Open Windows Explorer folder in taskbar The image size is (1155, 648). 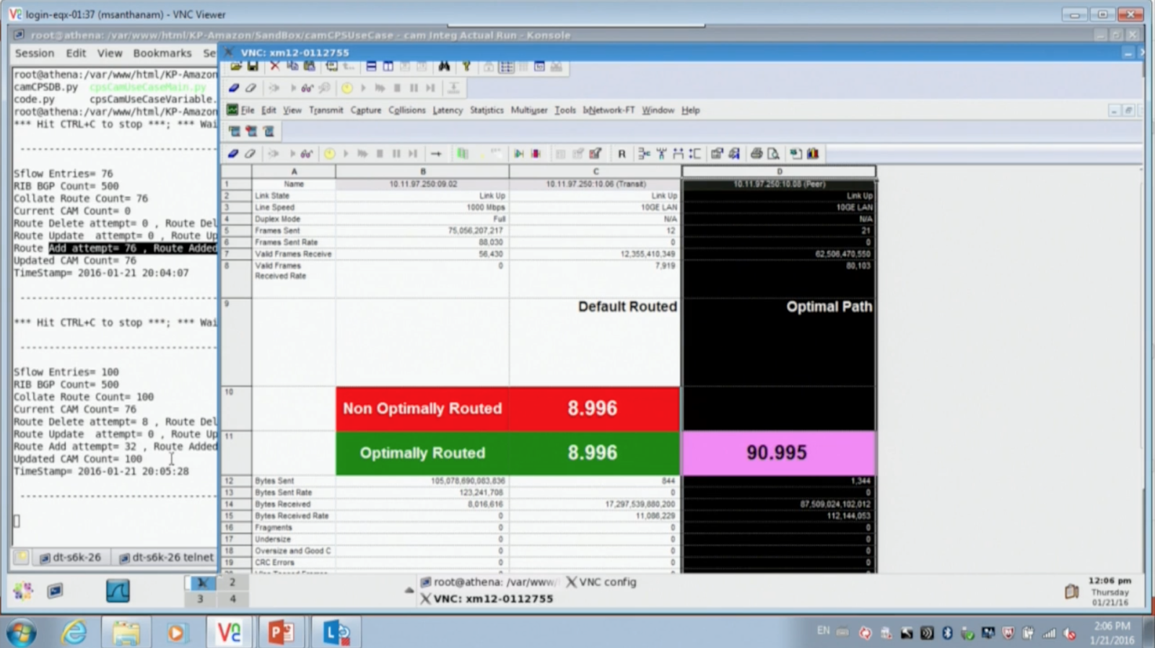[126, 633]
